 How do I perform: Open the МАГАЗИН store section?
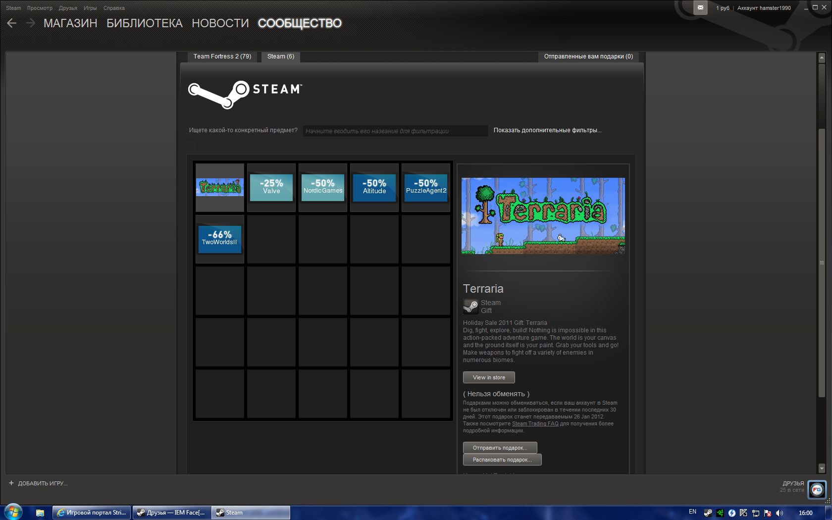tap(70, 23)
